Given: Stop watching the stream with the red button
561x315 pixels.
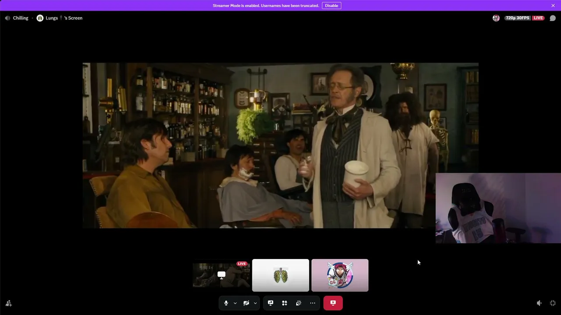Looking at the screenshot, I should (x=333, y=303).
